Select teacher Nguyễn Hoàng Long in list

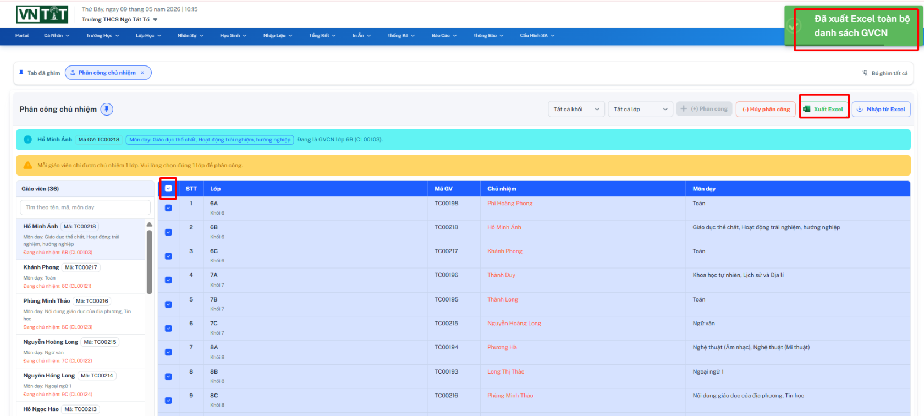(81, 351)
